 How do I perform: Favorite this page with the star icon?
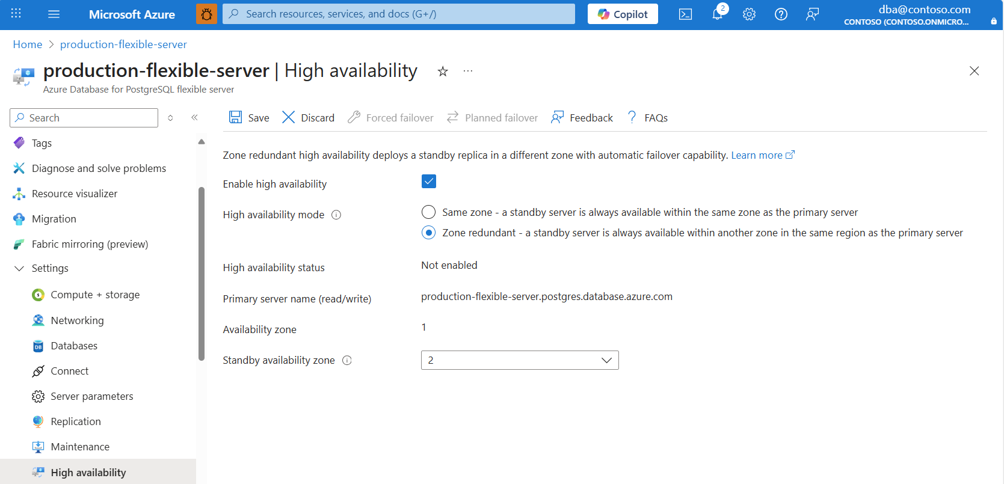tap(443, 72)
